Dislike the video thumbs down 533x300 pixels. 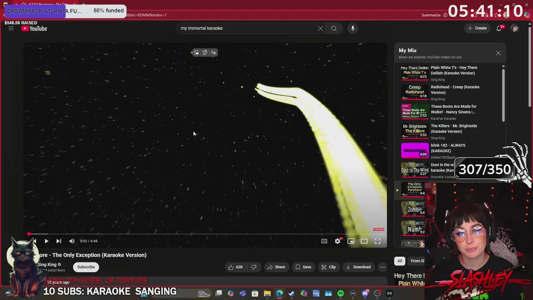point(254,267)
